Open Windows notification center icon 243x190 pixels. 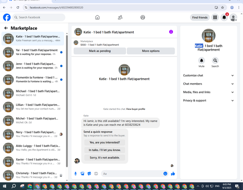tap(237, 186)
